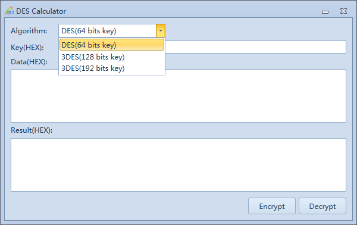357x225 pixels.
Task: Click the Result(HEX): label
Action: [x=32, y=130]
